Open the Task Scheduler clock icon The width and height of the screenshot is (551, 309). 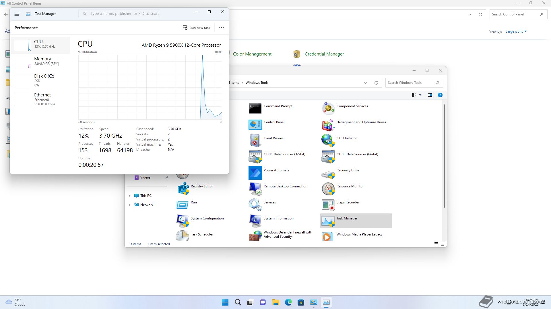point(182,236)
